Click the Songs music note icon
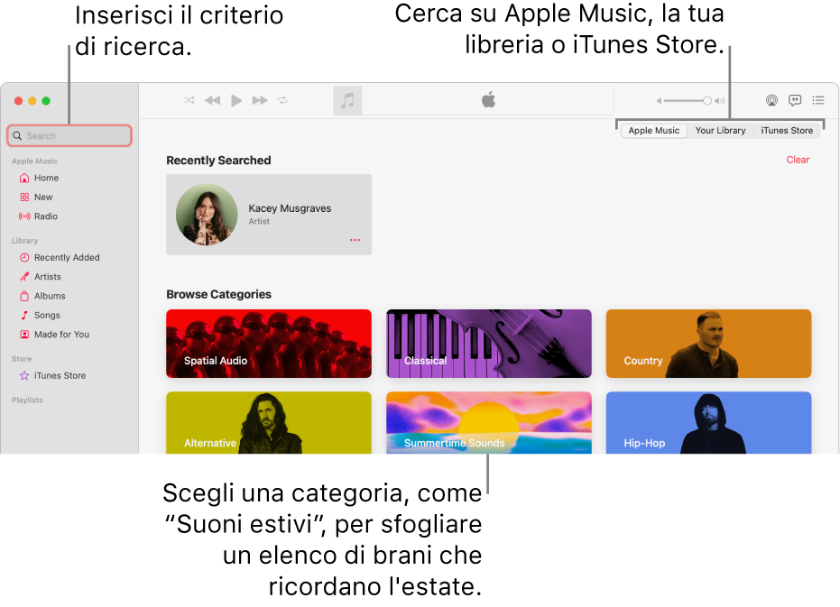 tap(24, 315)
